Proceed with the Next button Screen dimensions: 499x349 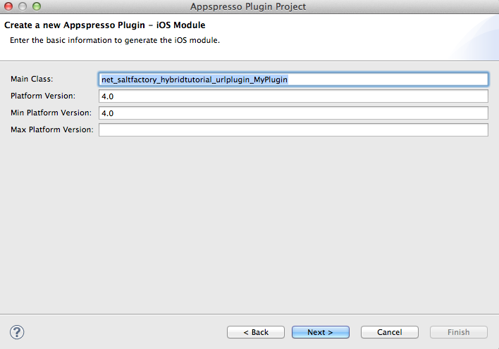[321, 332]
